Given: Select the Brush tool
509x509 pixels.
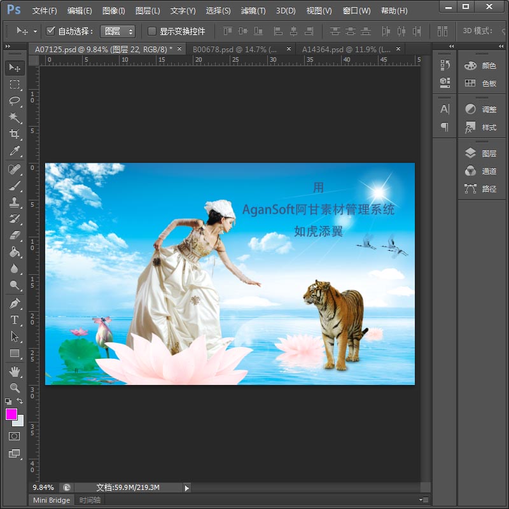Looking at the screenshot, I should [15, 186].
